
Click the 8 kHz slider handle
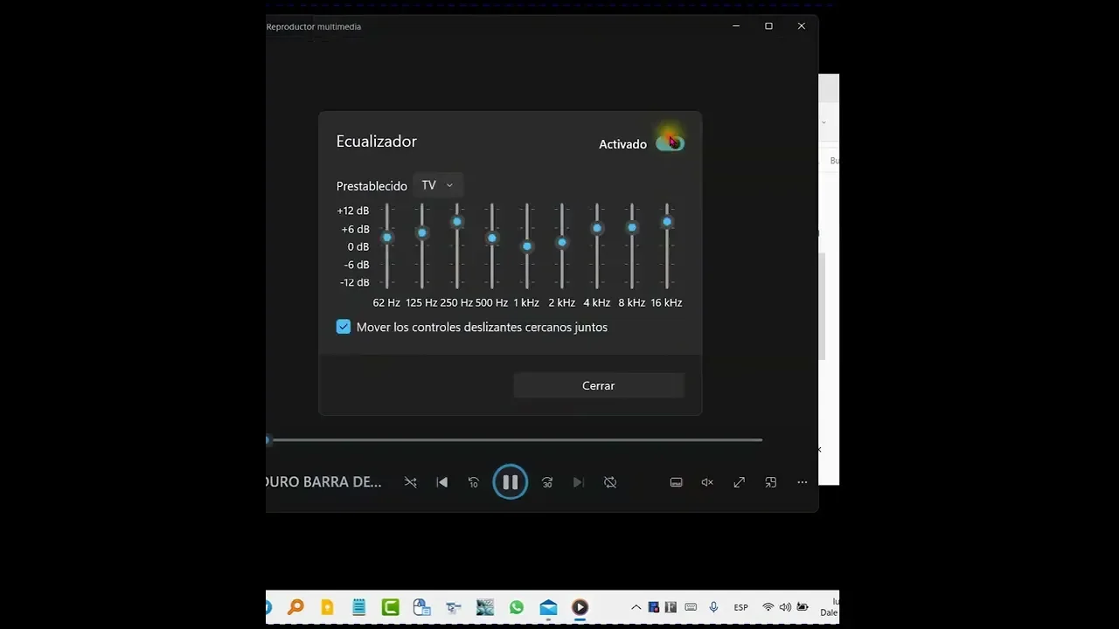[x=632, y=227]
